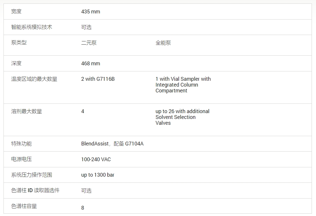This screenshot has width=316, height=216.
Task: Click "1 with Vial Sampler" description text
Action: (x=183, y=85)
